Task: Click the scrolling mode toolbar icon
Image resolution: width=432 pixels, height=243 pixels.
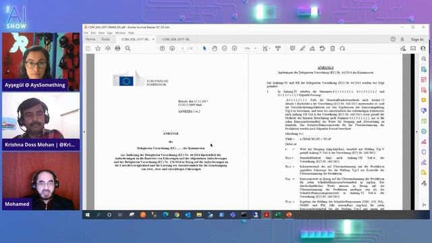Action: click(278, 49)
